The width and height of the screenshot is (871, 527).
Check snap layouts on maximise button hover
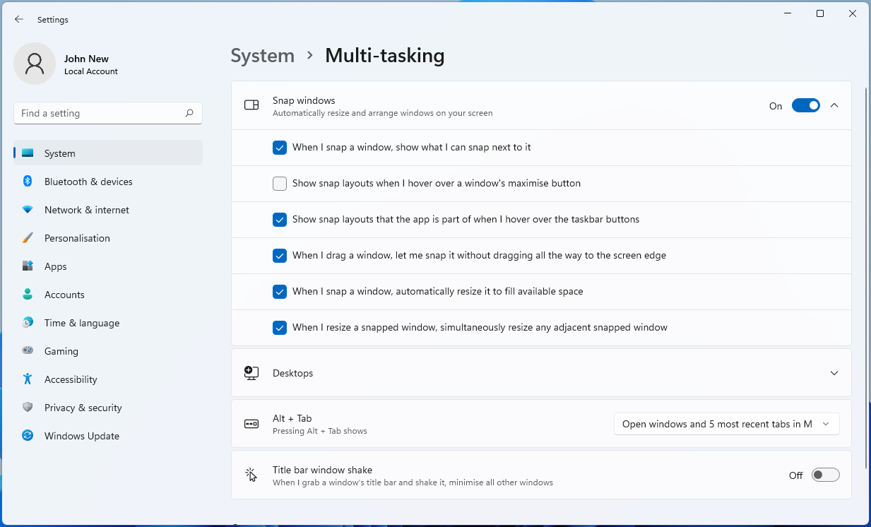pyautogui.click(x=280, y=184)
